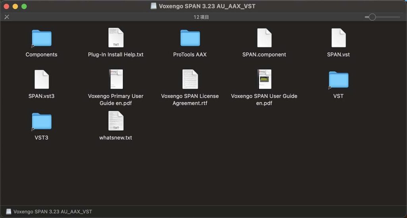Select the SPAN.vst3 file icon

coord(41,80)
